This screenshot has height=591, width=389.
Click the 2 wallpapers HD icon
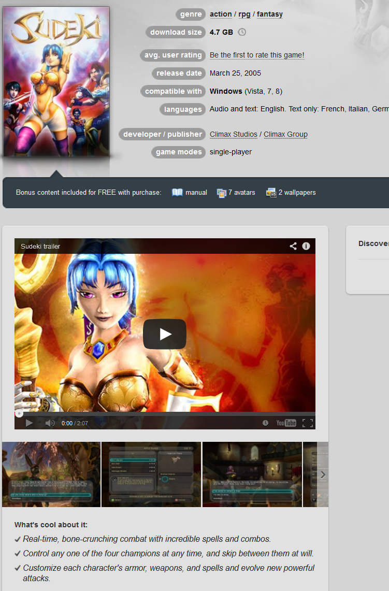[271, 193]
